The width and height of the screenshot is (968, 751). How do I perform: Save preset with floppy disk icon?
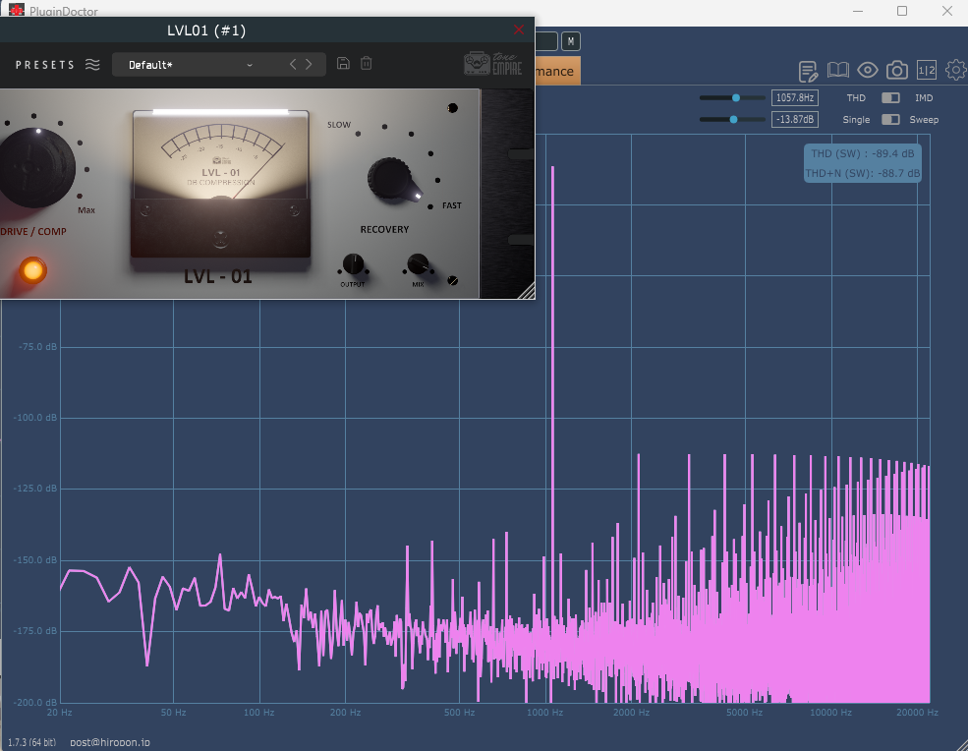[x=343, y=63]
